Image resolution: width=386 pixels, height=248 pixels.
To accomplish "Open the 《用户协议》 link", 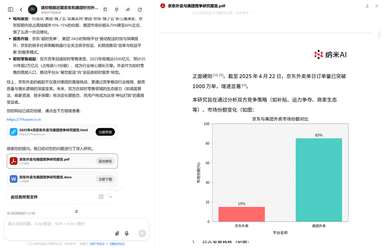I will [97, 244].
